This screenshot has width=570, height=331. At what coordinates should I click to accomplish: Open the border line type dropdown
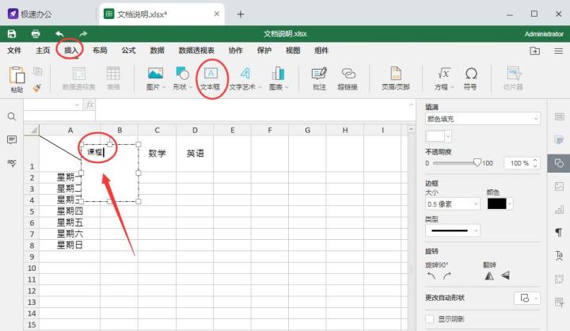453,230
